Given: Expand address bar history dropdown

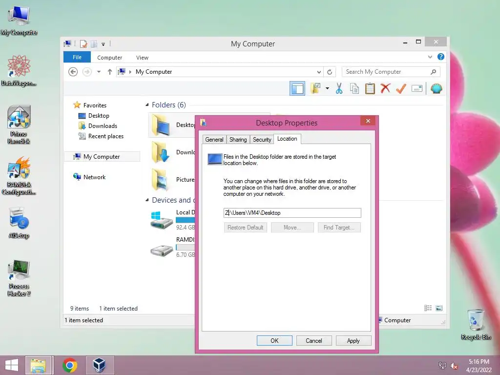Looking at the screenshot, I should point(318,72).
